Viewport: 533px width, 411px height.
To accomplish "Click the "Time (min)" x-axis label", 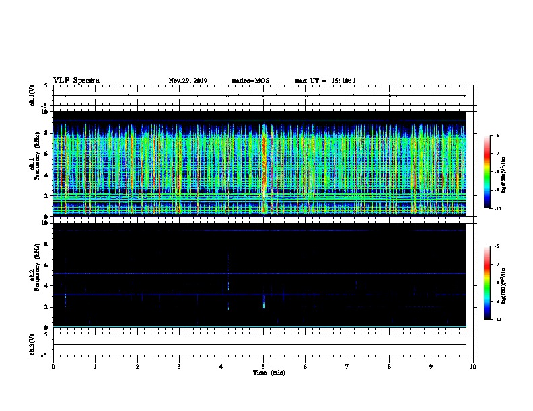I will point(269,373).
